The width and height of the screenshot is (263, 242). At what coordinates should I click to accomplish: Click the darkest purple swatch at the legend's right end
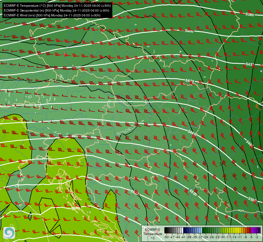click(260, 230)
